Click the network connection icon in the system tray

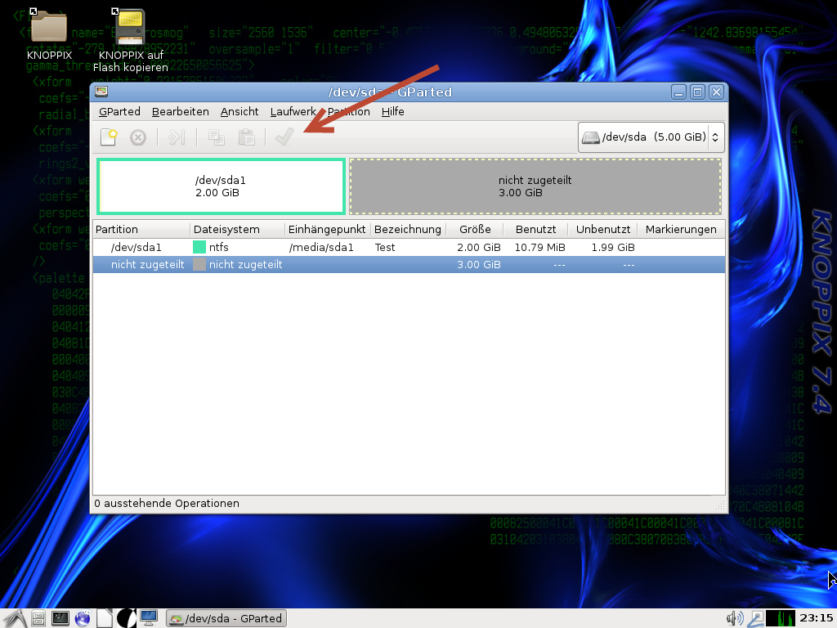click(x=755, y=618)
